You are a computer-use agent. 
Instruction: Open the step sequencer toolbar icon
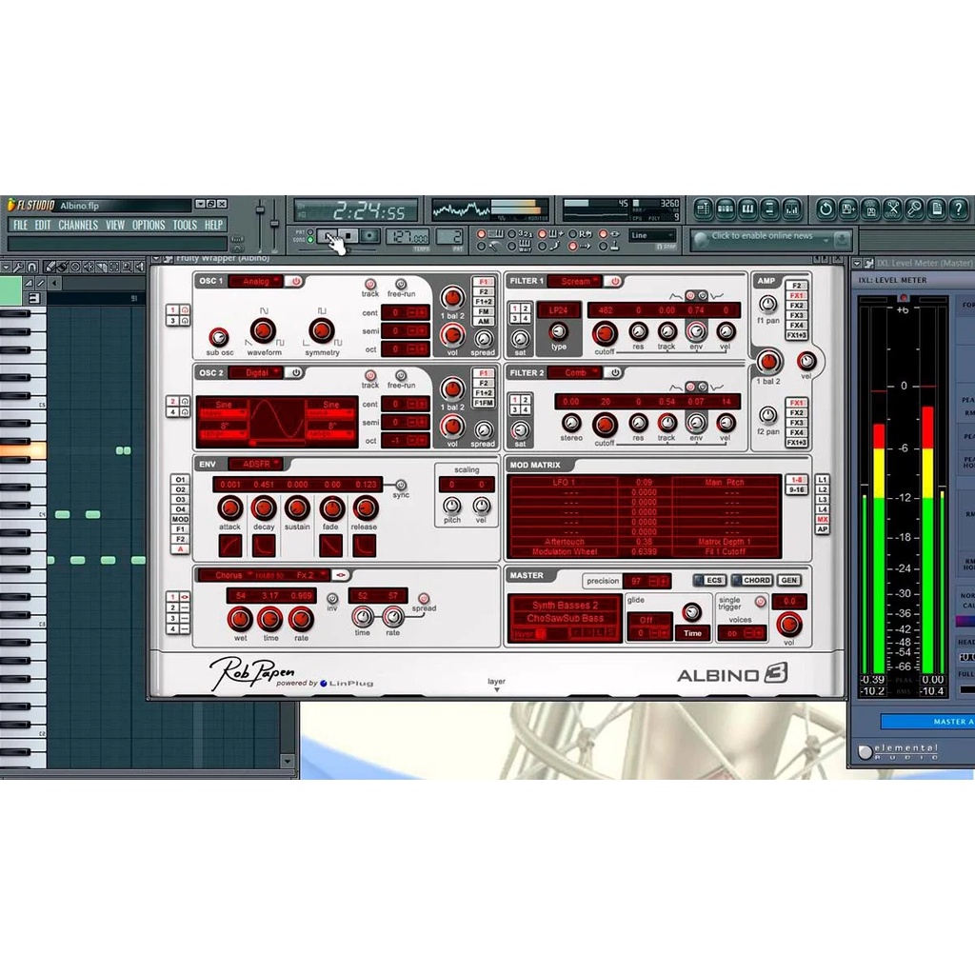pos(725,209)
